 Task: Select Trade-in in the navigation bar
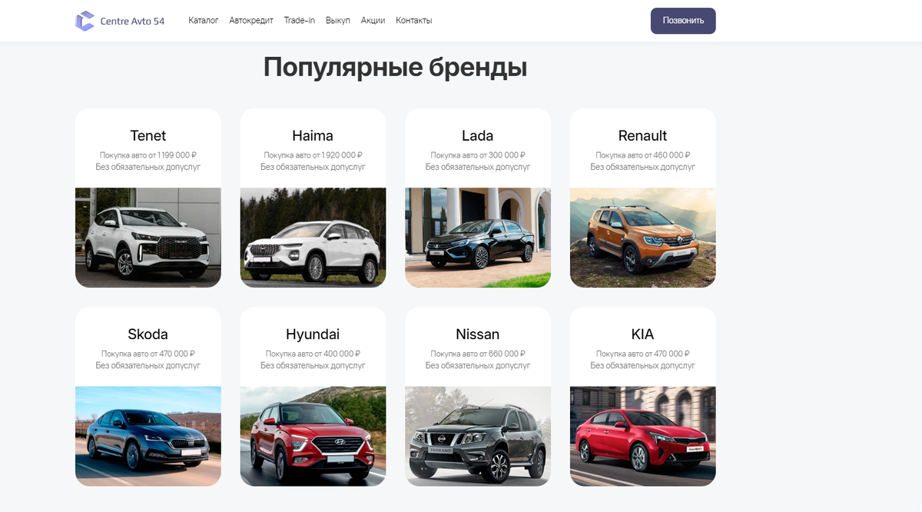(x=300, y=21)
